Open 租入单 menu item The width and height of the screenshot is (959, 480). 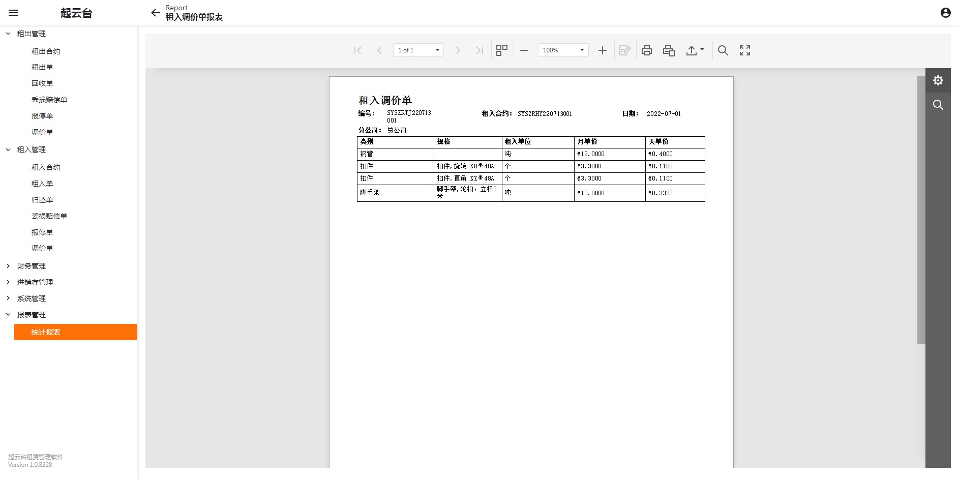coord(42,184)
